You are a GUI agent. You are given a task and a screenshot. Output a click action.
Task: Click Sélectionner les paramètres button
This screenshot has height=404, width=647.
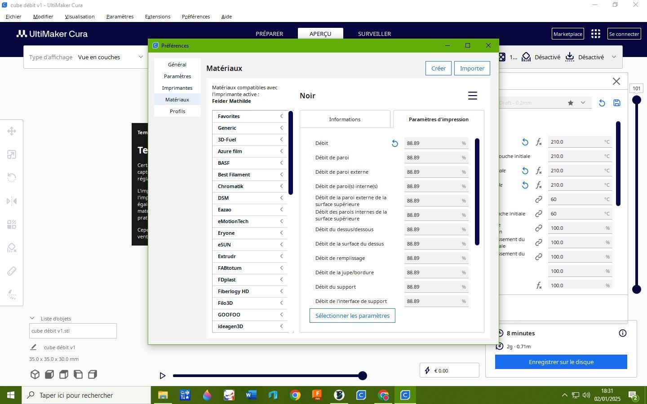[352, 316]
